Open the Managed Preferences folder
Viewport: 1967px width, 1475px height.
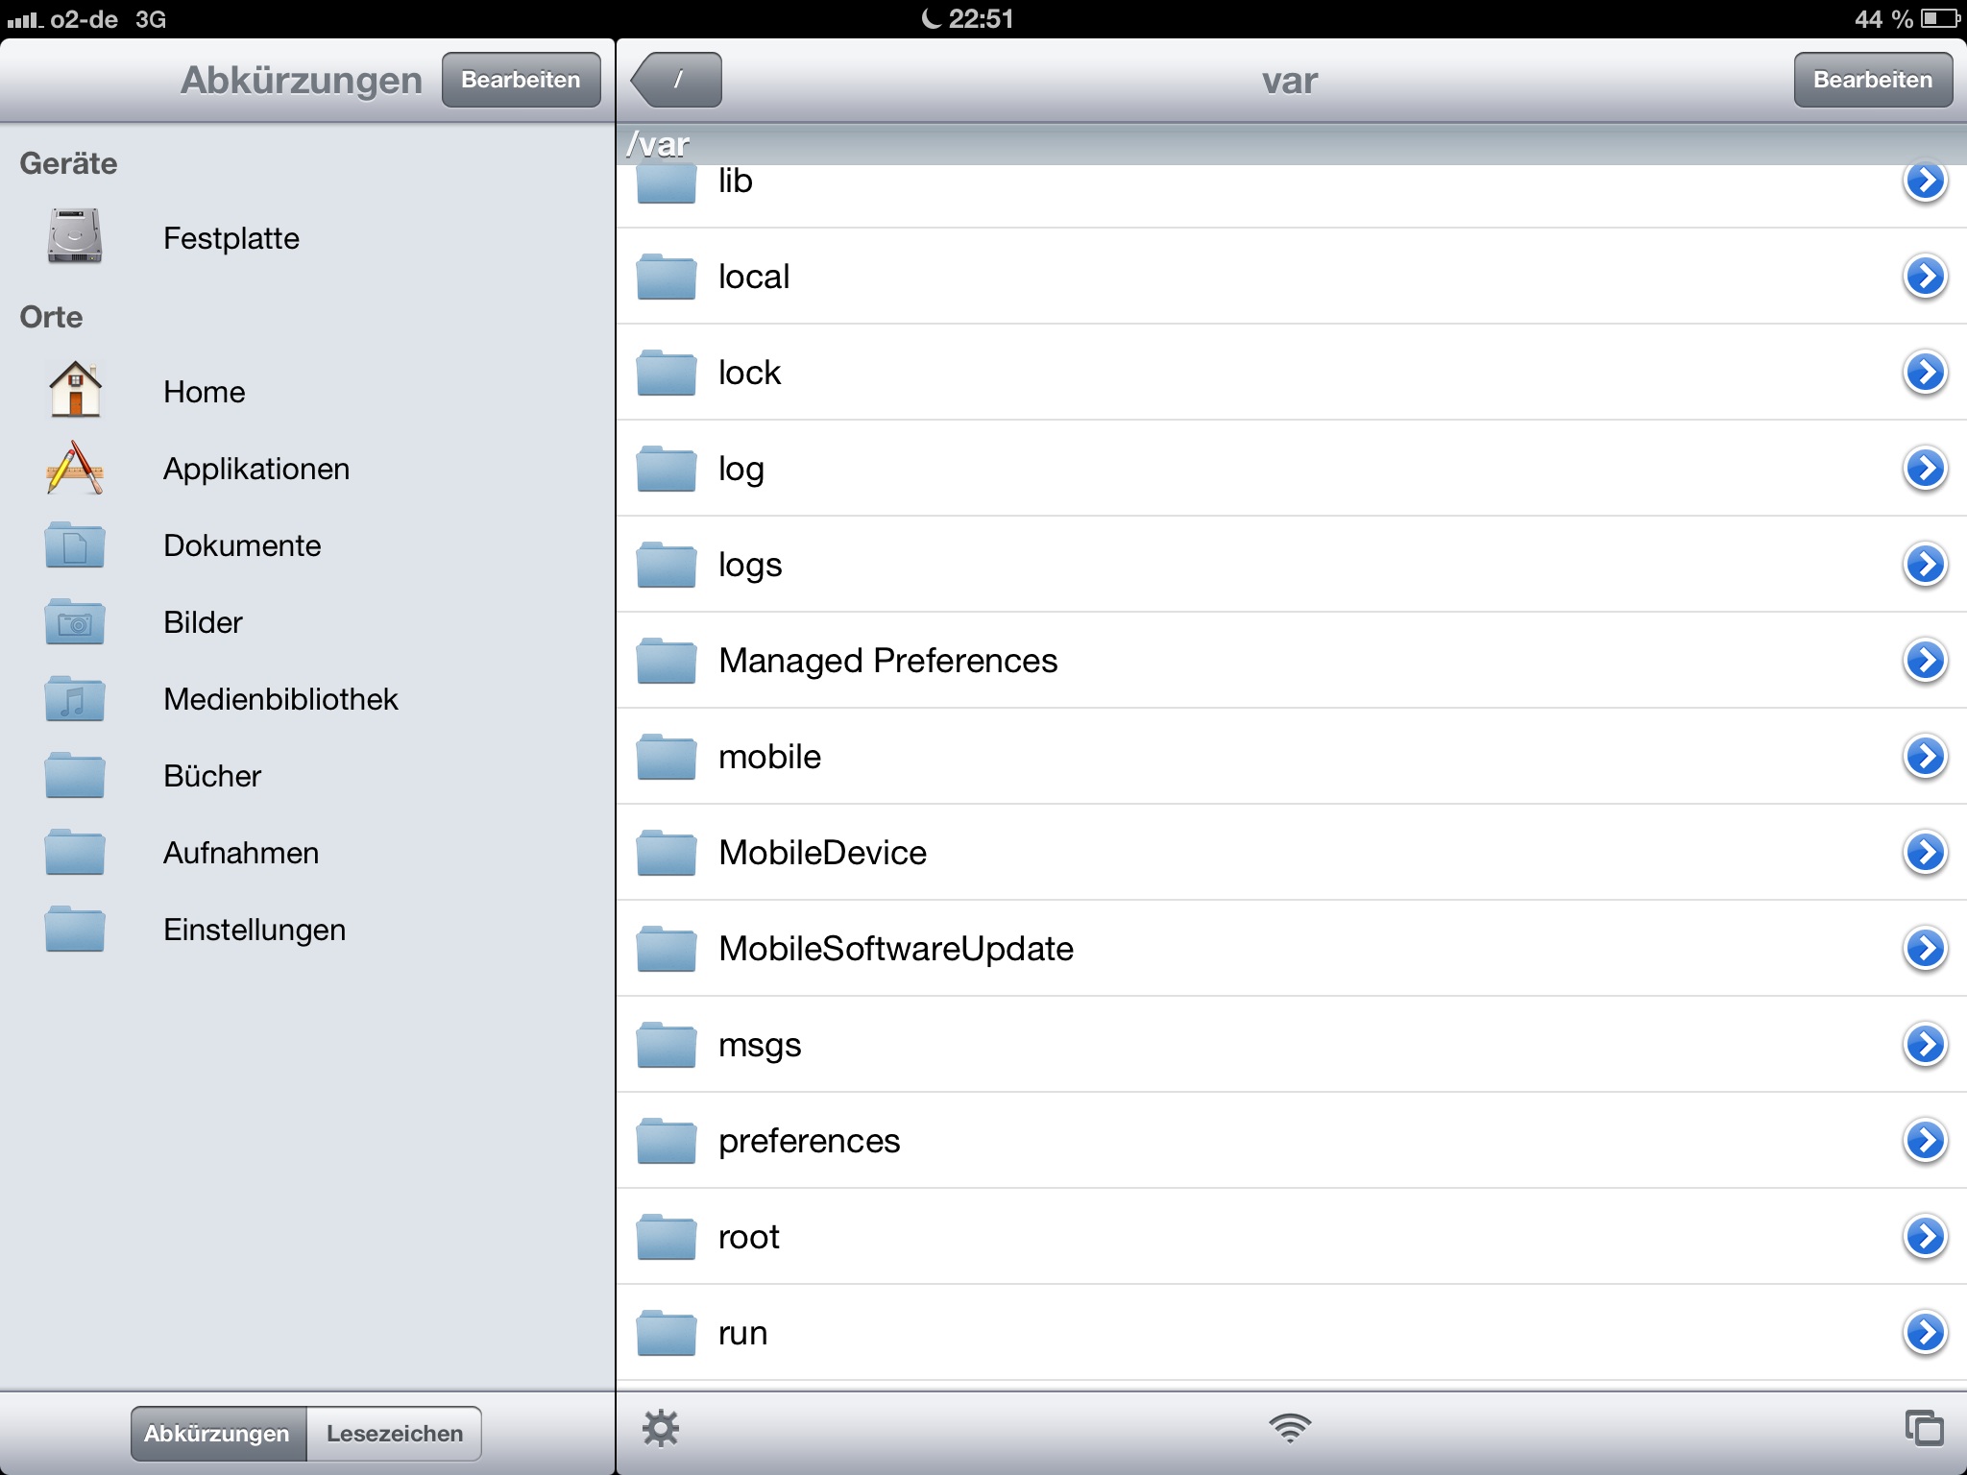[887, 661]
